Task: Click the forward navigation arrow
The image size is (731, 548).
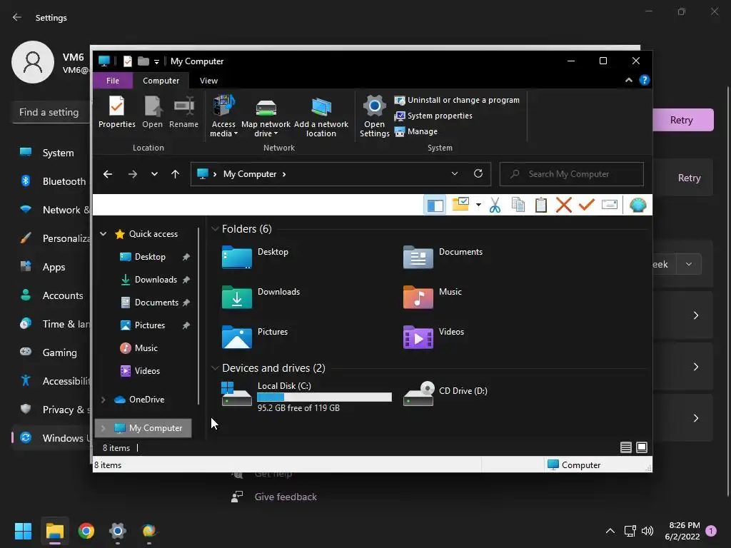Action: (133, 174)
